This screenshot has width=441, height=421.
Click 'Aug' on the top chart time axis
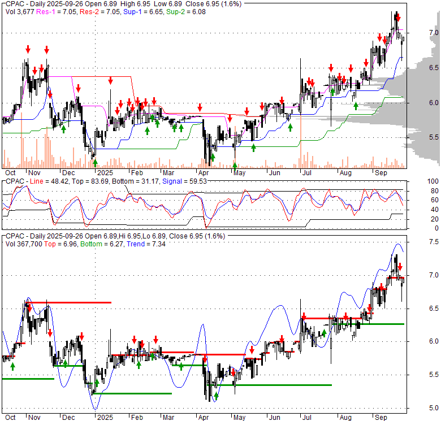(x=345, y=173)
